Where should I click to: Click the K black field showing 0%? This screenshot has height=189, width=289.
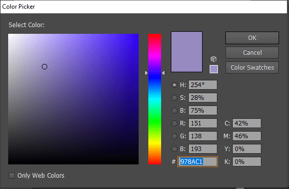247,162
